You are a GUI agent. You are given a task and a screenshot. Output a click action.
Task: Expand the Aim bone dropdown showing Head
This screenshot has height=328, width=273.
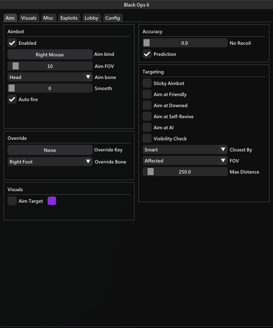click(50, 77)
